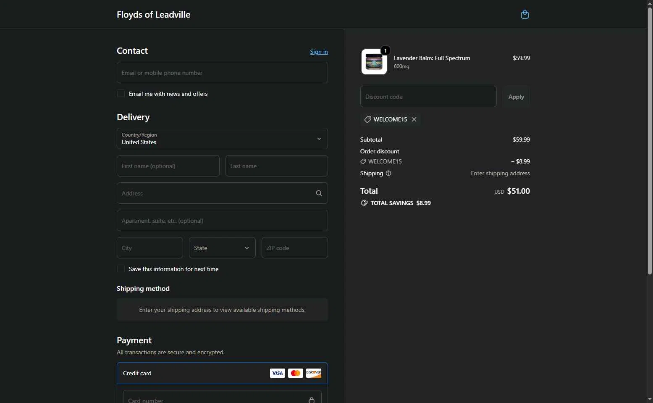Focus the Apartment, suite, etc. field
The image size is (653, 403).
click(x=222, y=221)
